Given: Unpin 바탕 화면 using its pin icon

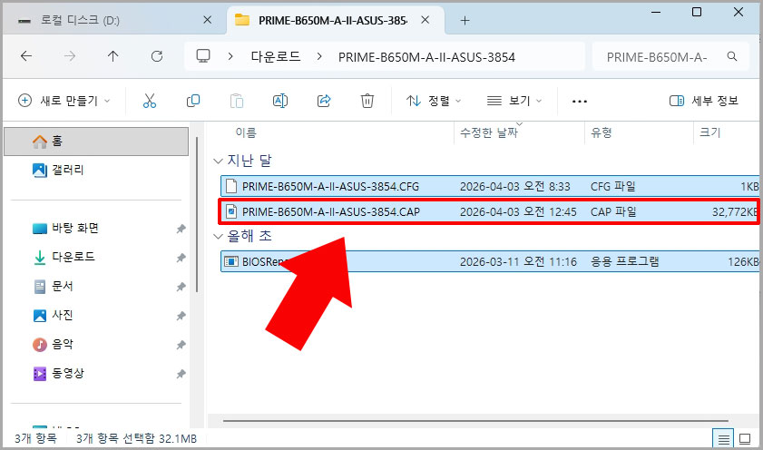Looking at the screenshot, I should pyautogui.click(x=181, y=229).
